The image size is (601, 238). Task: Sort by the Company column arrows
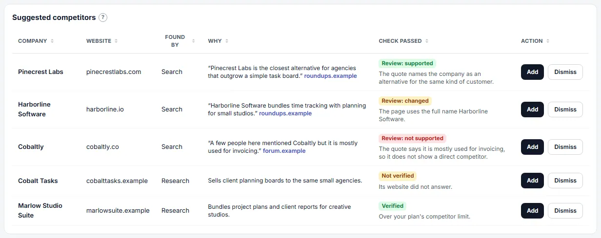(52, 41)
